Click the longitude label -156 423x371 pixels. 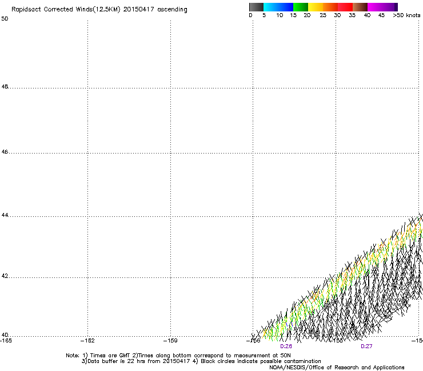point(253,341)
